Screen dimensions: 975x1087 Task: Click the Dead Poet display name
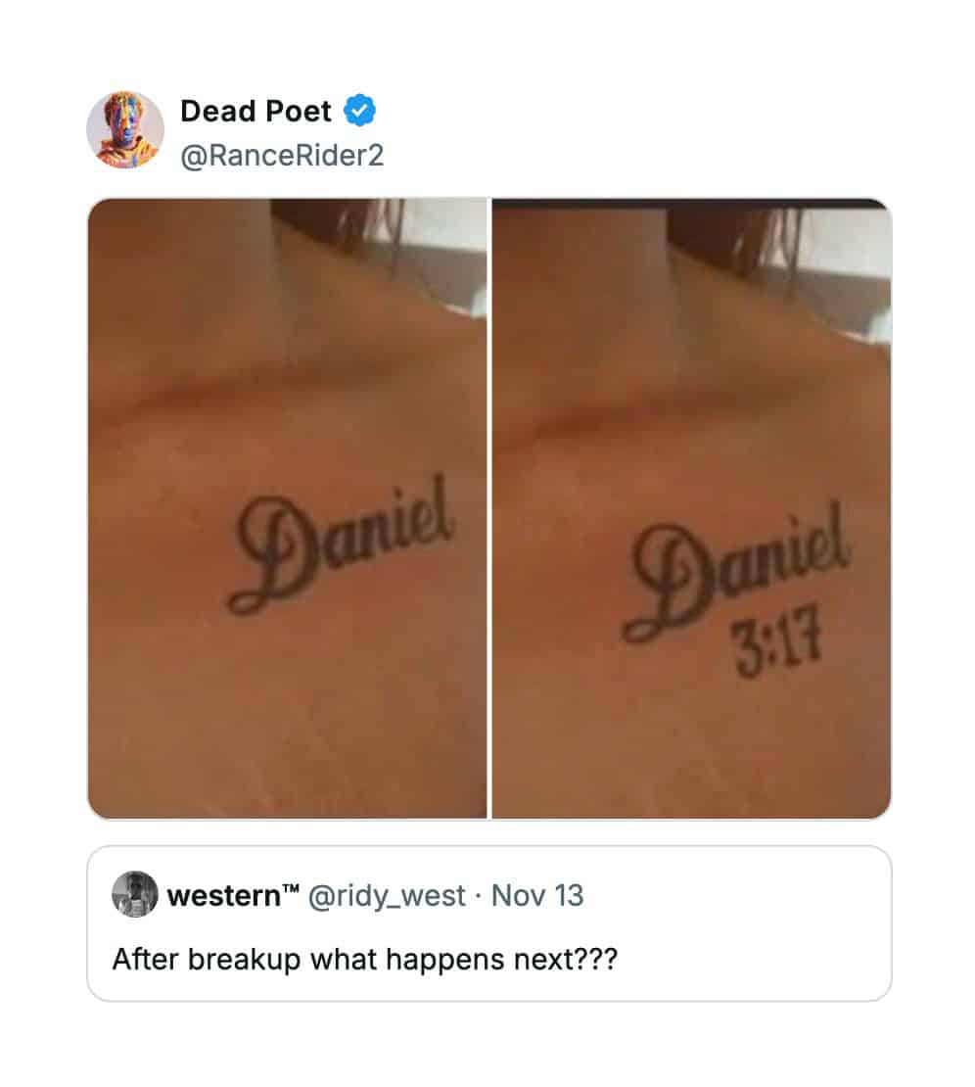255,111
